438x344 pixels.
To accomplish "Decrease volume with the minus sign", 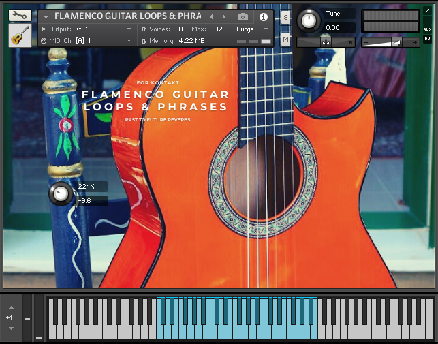I will coord(366,43).
